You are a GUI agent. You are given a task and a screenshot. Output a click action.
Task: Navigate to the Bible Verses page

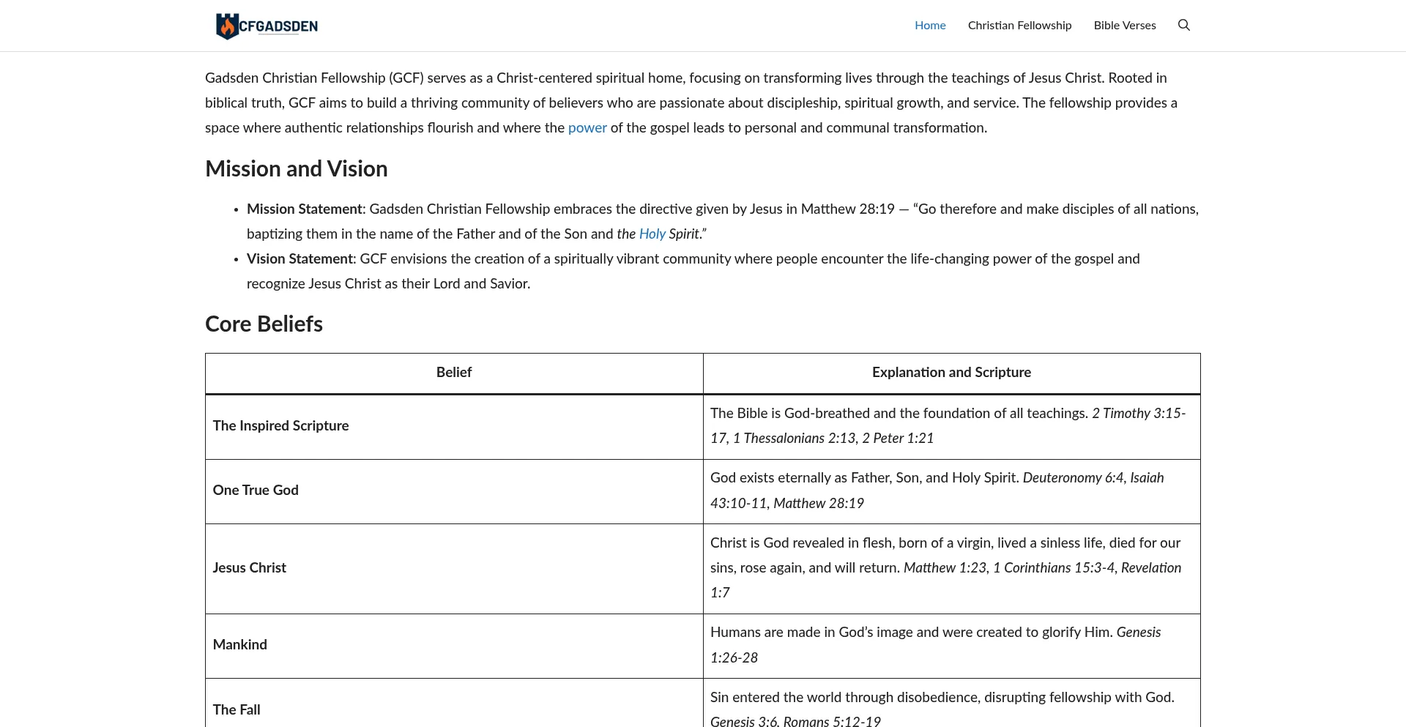click(x=1124, y=26)
